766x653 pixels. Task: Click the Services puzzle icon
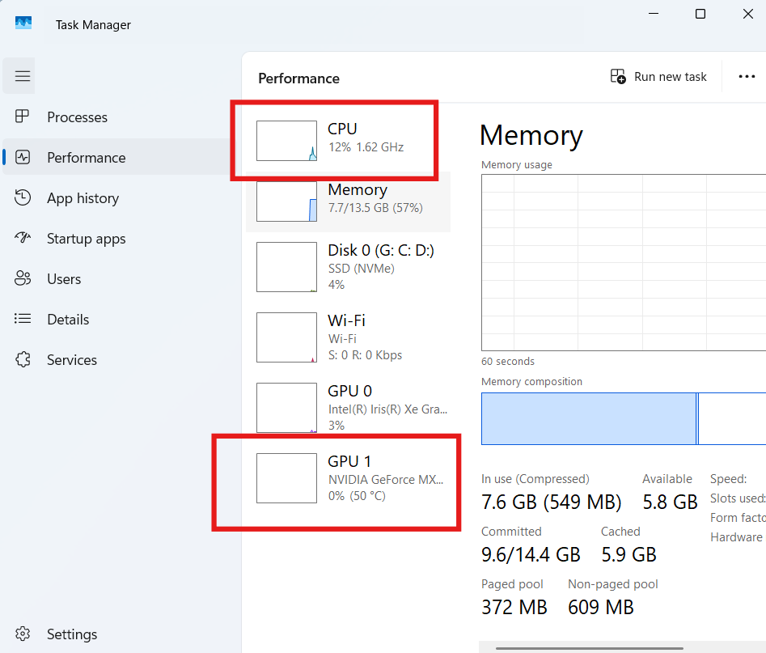point(23,360)
